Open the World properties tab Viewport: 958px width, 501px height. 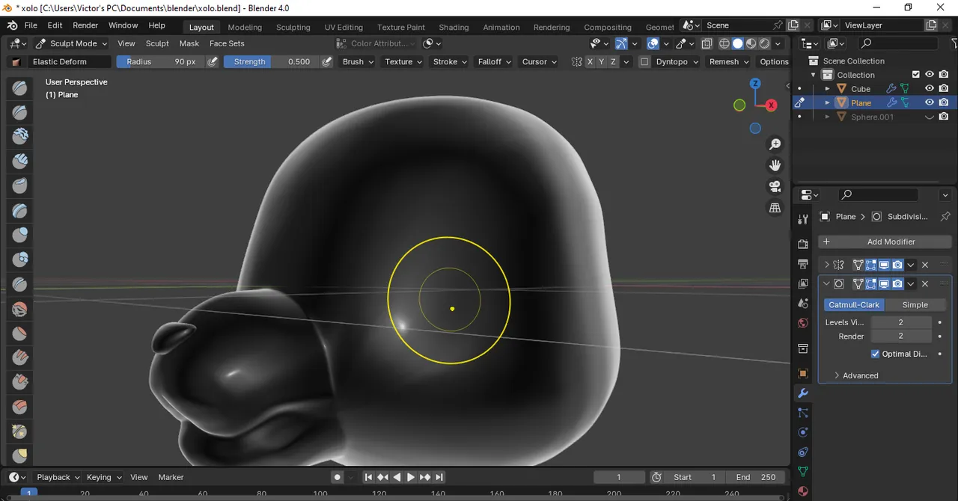803,323
